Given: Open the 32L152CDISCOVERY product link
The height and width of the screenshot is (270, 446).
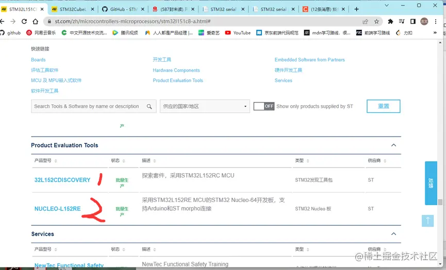Looking at the screenshot, I should [x=62, y=180].
